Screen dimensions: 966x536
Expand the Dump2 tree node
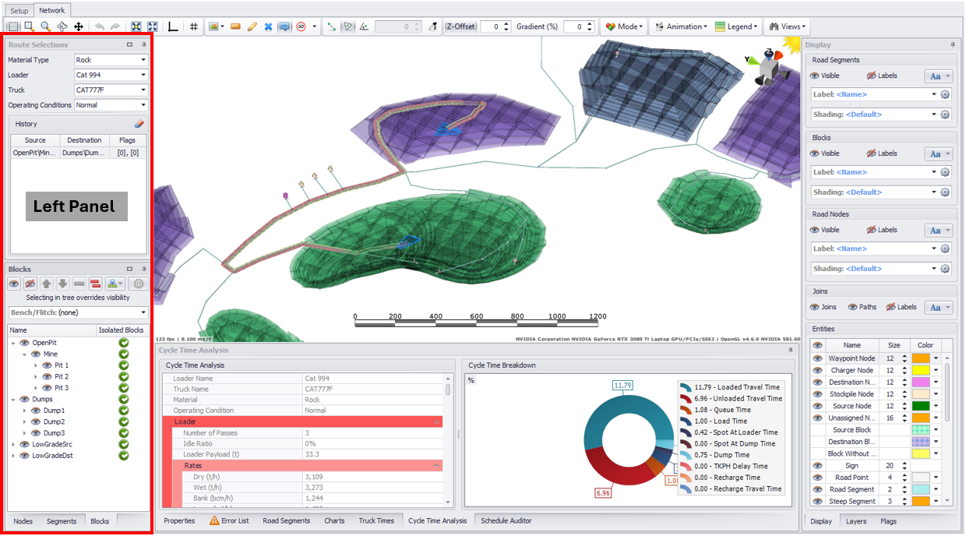tap(24, 421)
